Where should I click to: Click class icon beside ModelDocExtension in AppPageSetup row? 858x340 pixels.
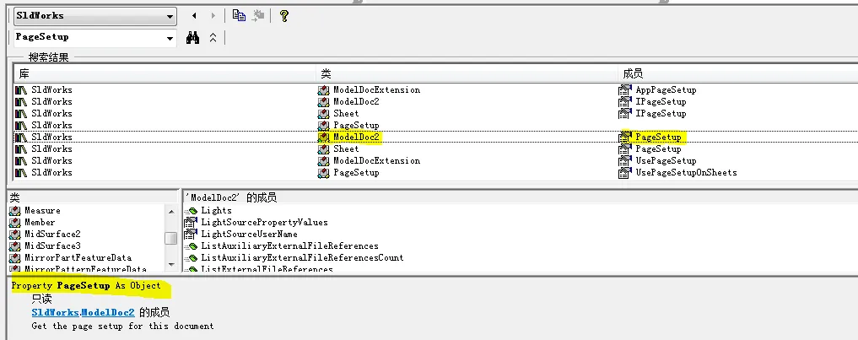tap(323, 89)
